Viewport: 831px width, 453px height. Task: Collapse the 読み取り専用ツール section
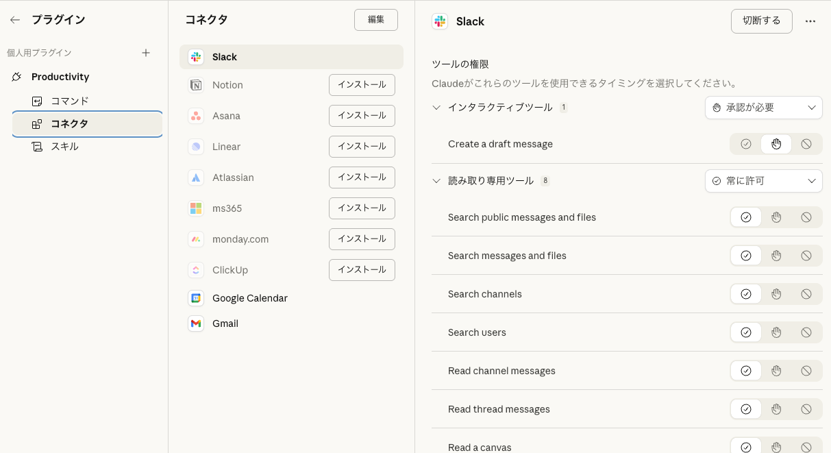click(436, 181)
